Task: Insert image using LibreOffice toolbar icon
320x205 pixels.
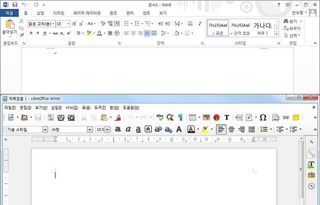Action: [206, 117]
